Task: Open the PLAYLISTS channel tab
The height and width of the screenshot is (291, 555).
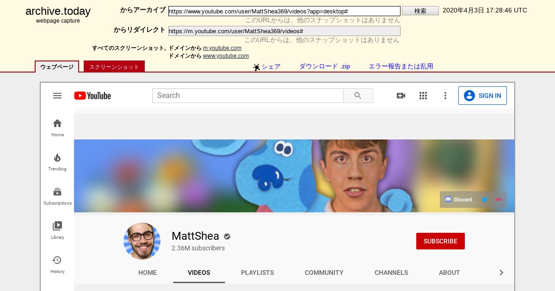Action: [258, 273]
